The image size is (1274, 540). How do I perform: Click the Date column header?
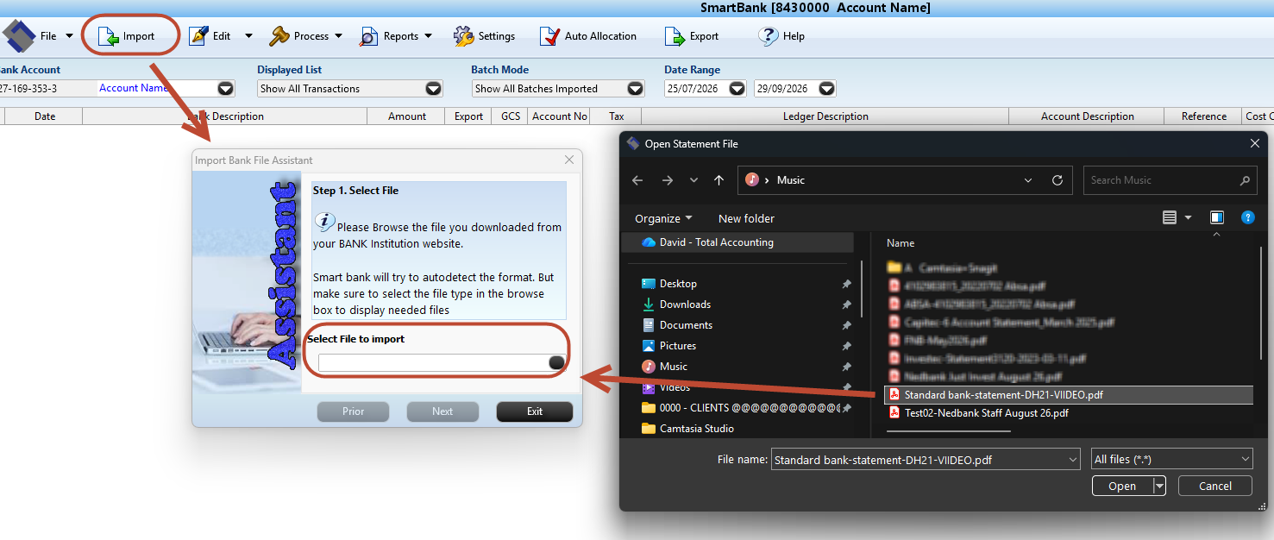(x=45, y=116)
